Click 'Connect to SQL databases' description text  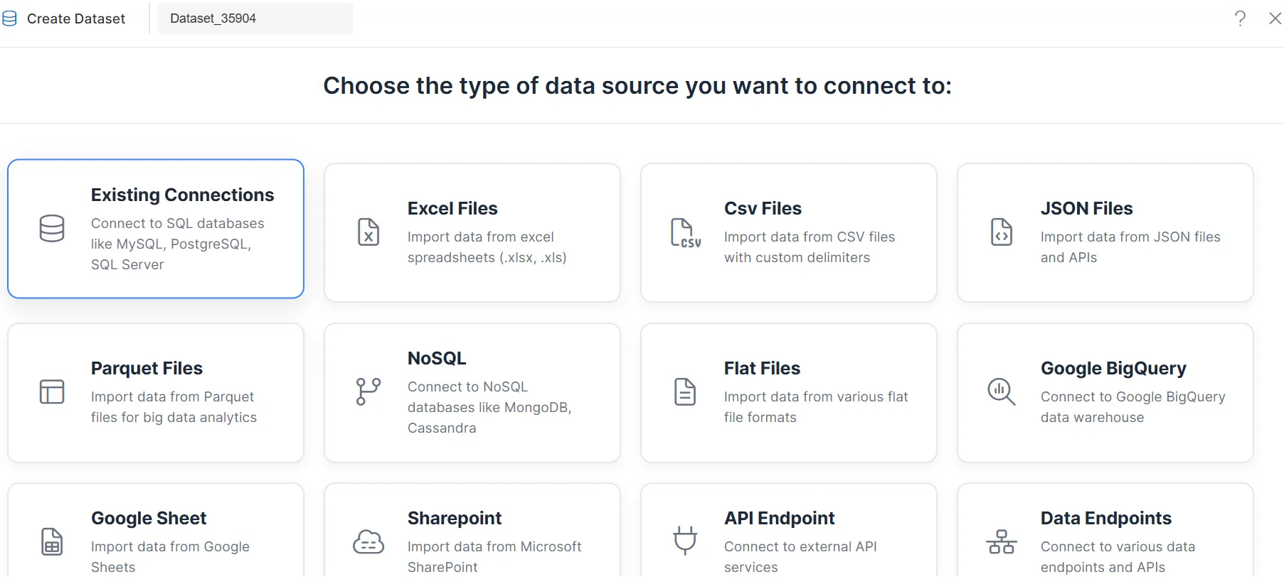pos(178,244)
